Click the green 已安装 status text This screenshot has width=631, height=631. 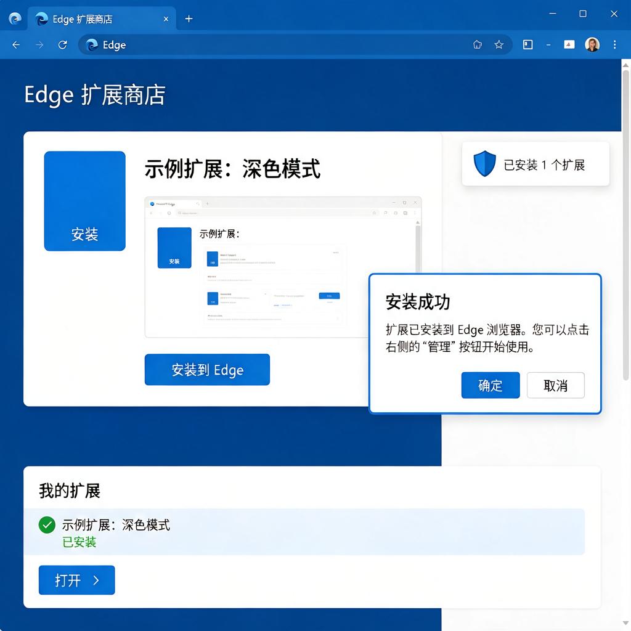coord(79,542)
